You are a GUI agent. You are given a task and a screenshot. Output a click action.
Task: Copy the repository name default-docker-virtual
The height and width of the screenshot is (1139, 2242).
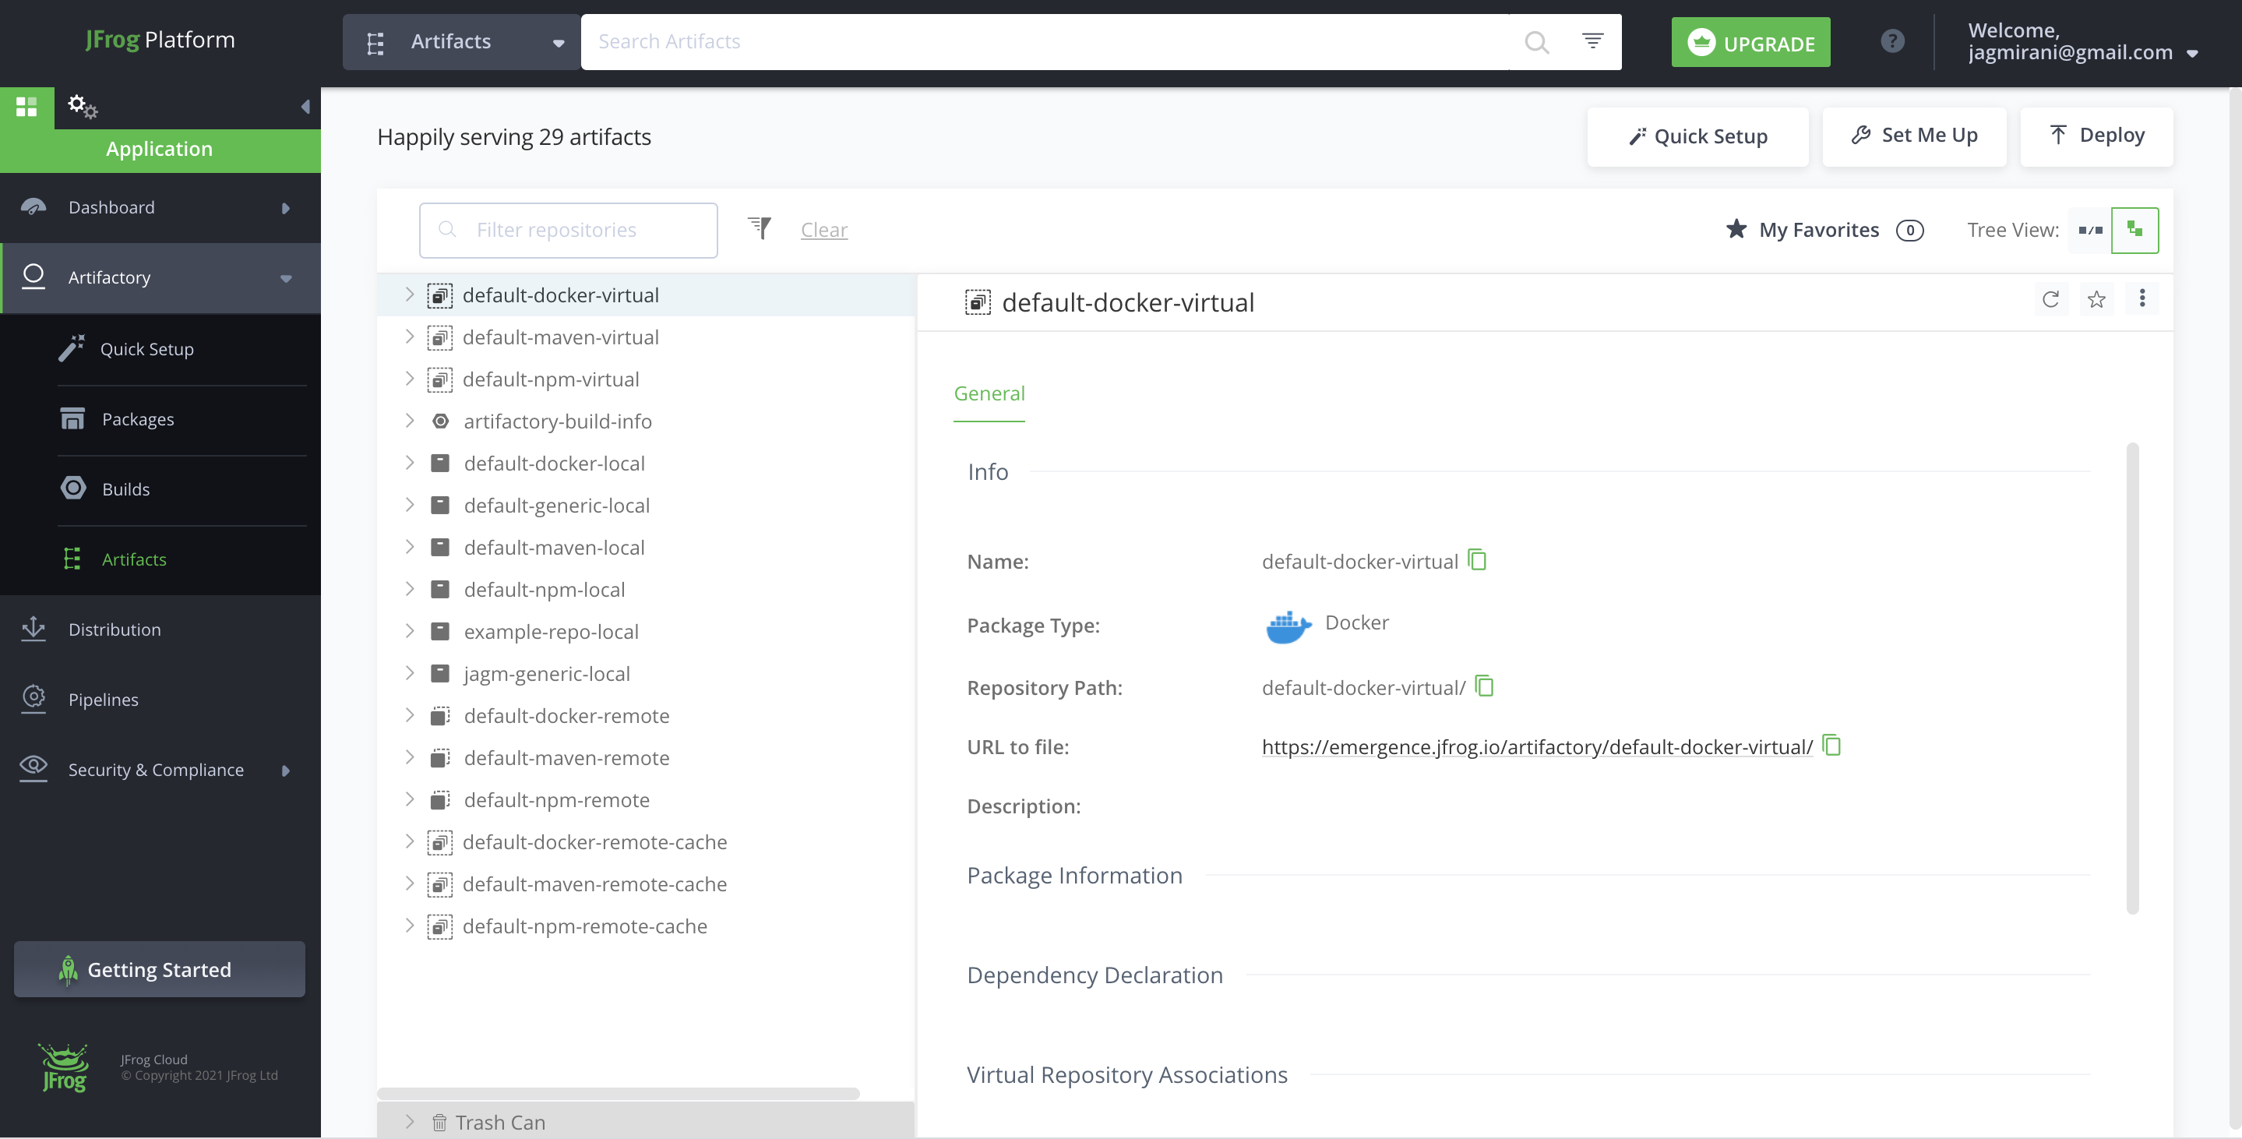tap(1477, 559)
